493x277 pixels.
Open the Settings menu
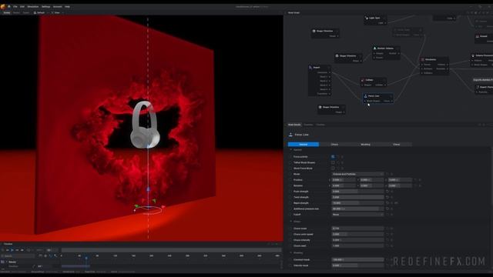point(46,7)
